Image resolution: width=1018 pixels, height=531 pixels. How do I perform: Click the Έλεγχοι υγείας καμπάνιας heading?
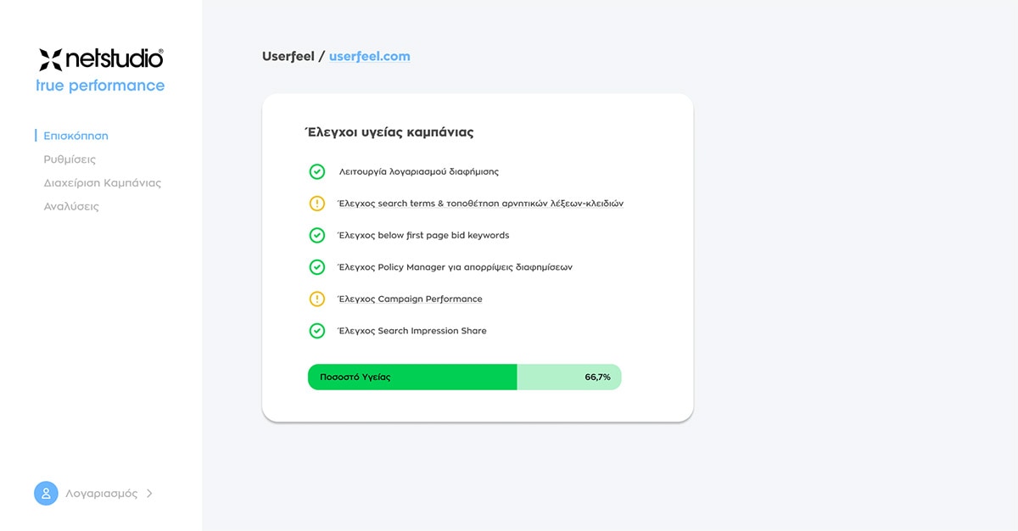tap(389, 132)
